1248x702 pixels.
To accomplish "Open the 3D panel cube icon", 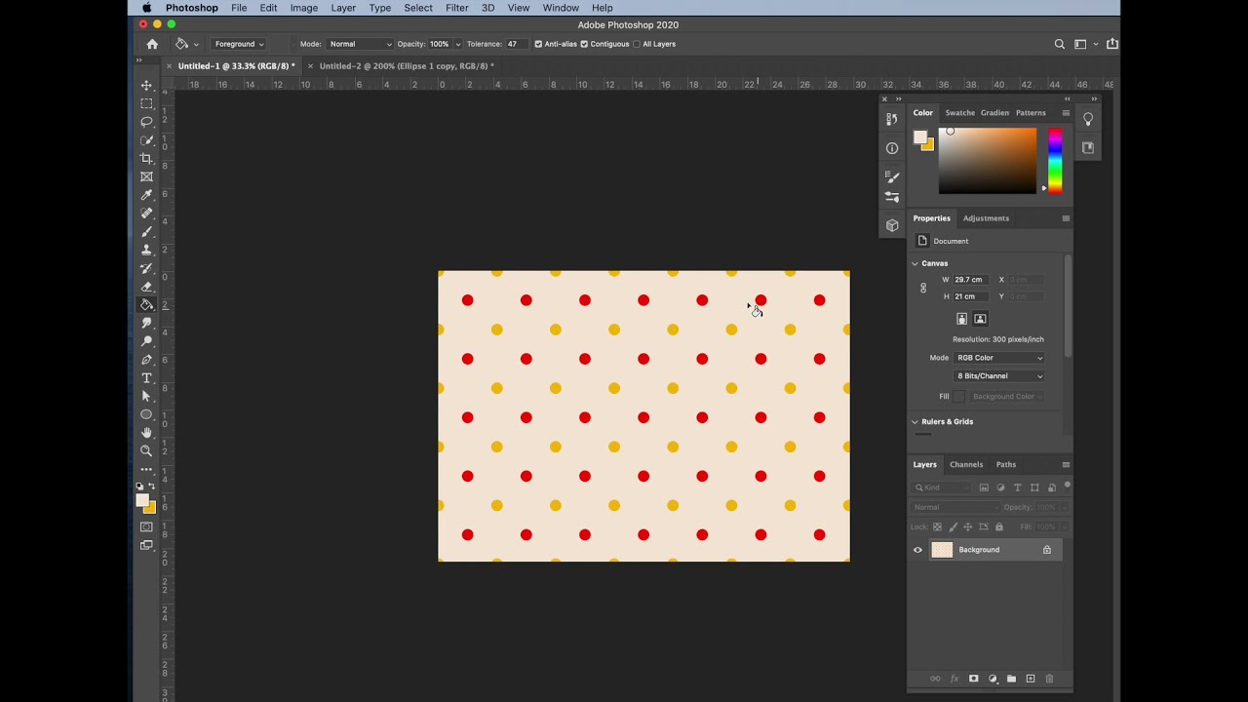I will (892, 225).
